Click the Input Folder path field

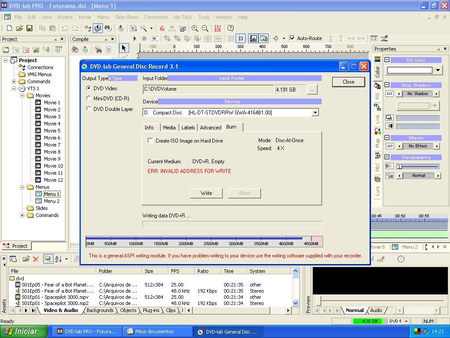pos(208,89)
